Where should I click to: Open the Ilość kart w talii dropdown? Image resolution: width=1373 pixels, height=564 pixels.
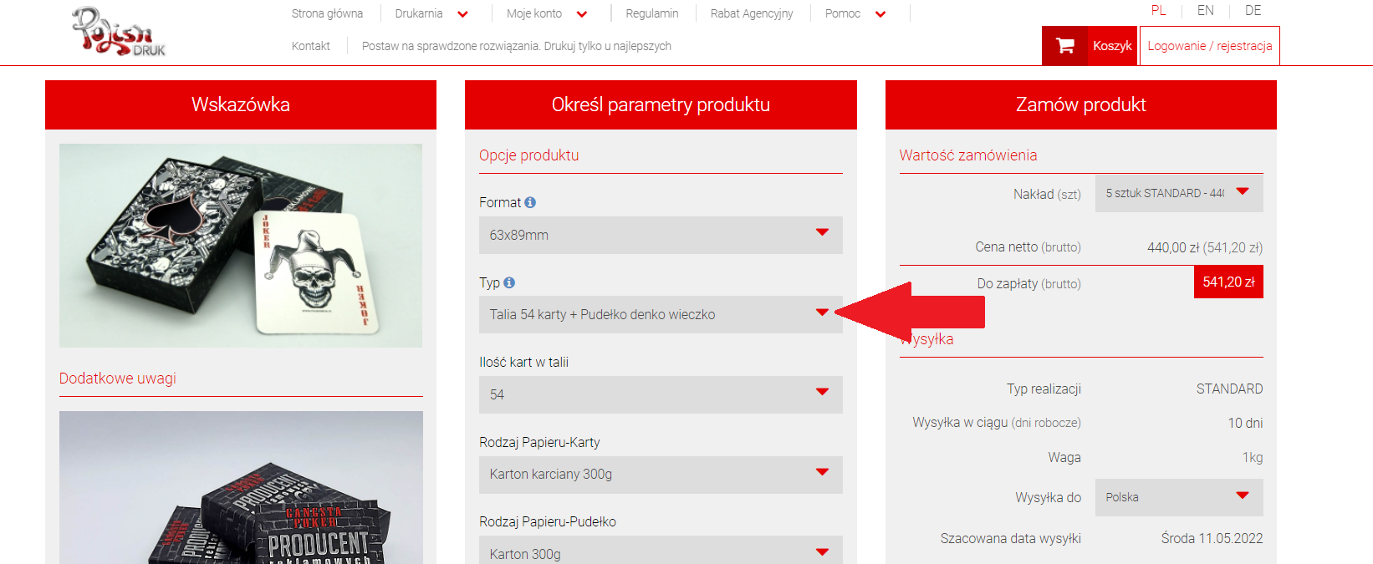[661, 394]
